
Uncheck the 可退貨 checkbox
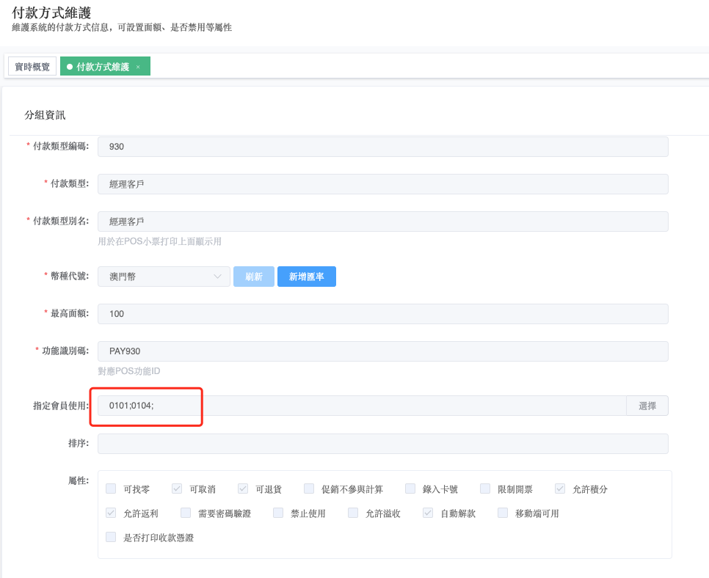point(243,488)
